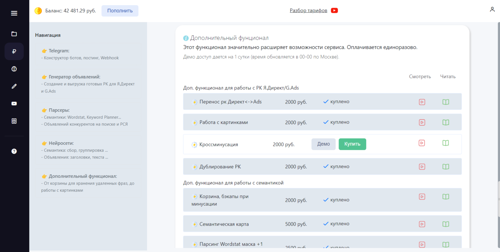Click the YouTube icon beside Разбор тарифов

pyautogui.click(x=334, y=11)
